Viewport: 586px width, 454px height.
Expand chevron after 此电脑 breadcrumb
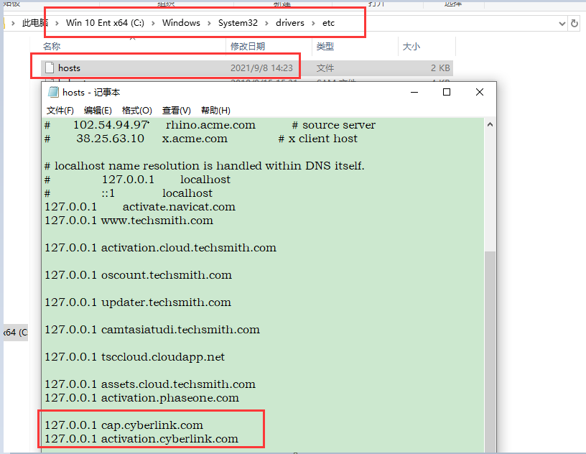coord(57,23)
